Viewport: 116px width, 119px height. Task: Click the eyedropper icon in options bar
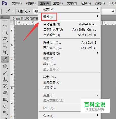(8, 11)
